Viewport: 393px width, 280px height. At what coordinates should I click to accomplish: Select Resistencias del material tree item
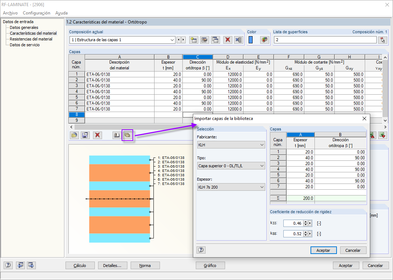31,39
